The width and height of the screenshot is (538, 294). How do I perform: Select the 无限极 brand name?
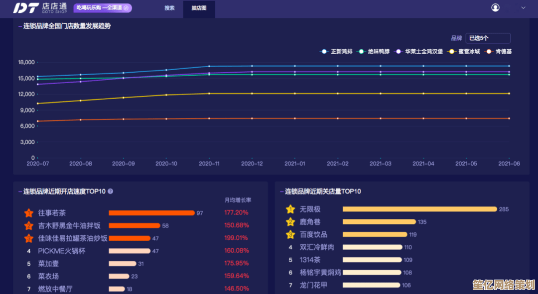(x=310, y=209)
